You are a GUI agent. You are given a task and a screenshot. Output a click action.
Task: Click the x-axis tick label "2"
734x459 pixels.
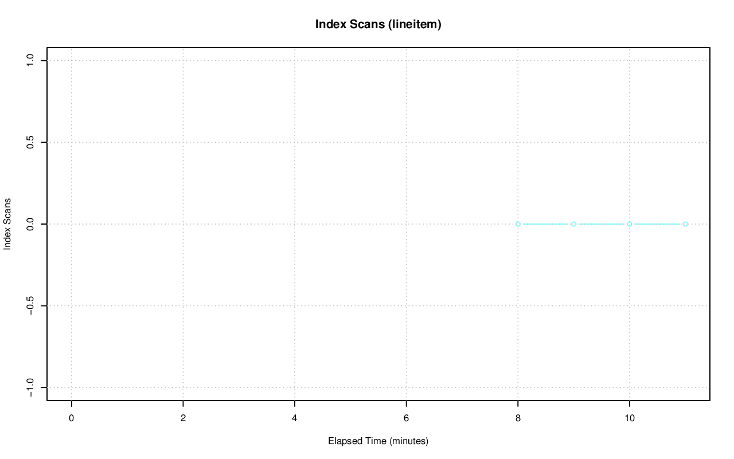(183, 418)
